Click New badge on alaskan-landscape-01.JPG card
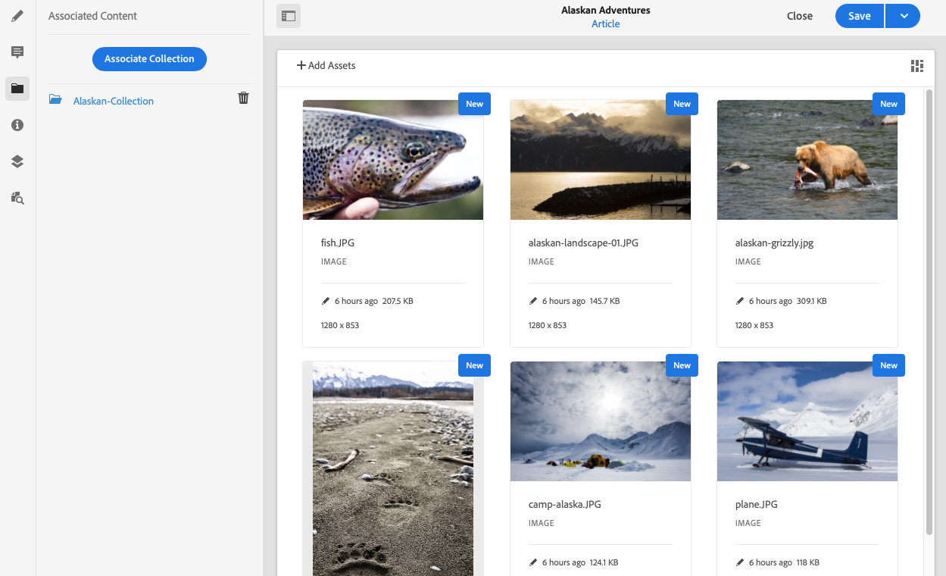The image size is (946, 576). 682,104
